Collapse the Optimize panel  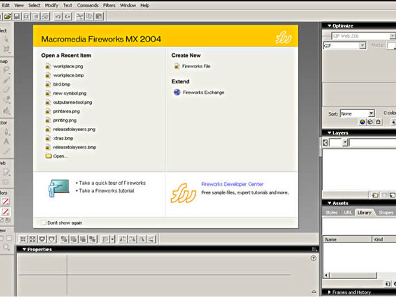329,26
